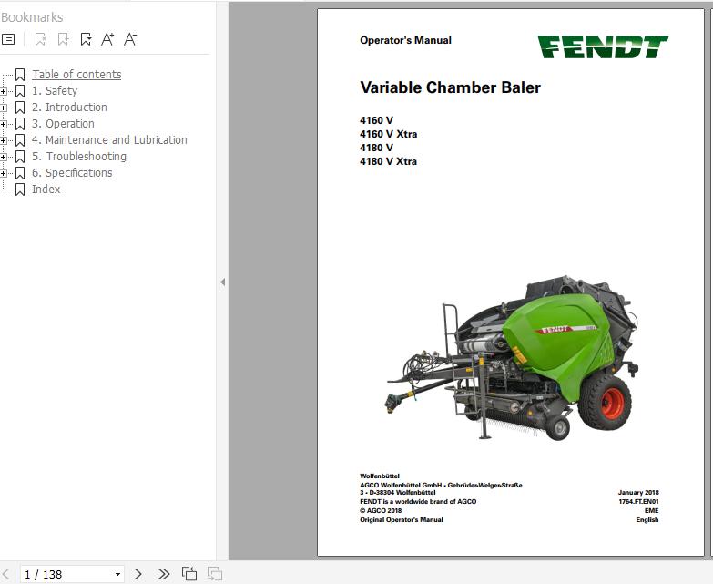Open the bookmarks options menu icon
The width and height of the screenshot is (713, 584).
click(8, 39)
